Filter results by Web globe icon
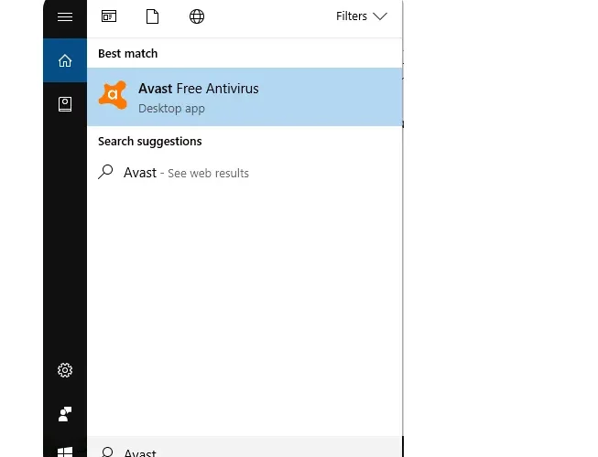598x457 pixels. (197, 16)
